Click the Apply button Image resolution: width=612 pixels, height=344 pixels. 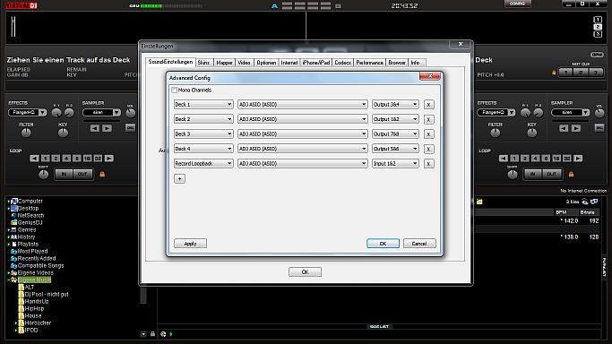(x=191, y=244)
